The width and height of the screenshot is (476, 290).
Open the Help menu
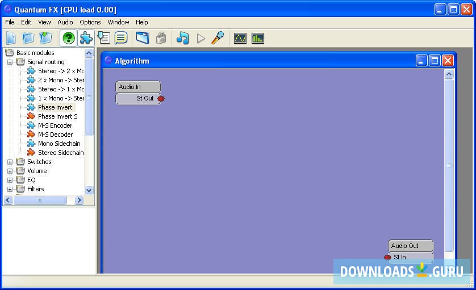pyautogui.click(x=142, y=22)
